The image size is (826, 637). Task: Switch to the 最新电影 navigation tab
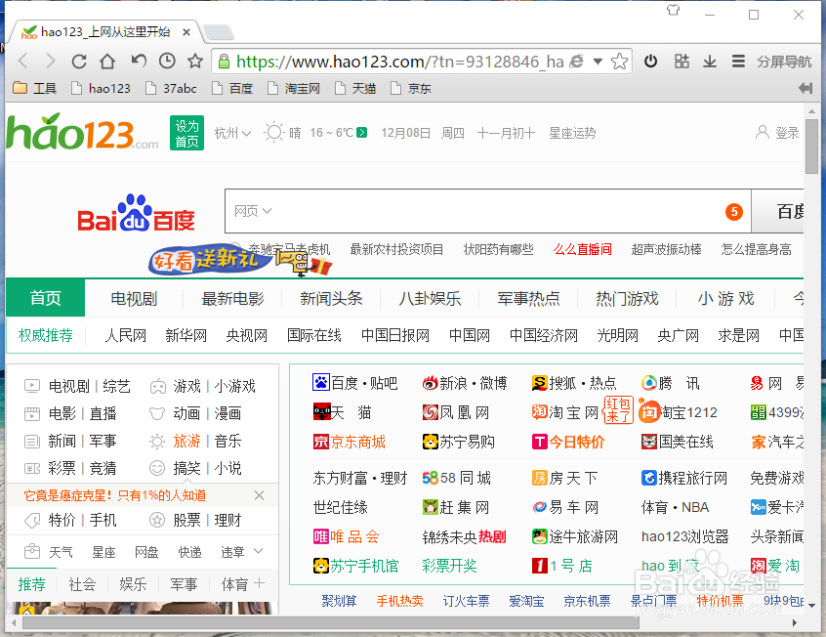pyautogui.click(x=231, y=298)
